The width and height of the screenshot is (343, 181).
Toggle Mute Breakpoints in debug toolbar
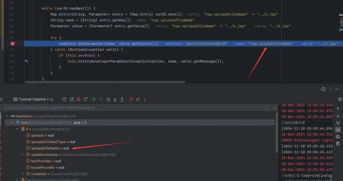click(x=138, y=99)
